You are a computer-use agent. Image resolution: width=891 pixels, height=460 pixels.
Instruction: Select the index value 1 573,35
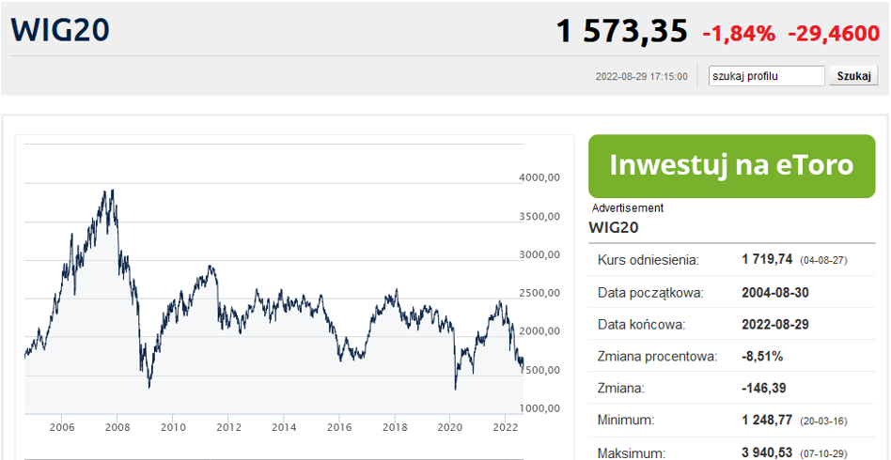point(621,31)
